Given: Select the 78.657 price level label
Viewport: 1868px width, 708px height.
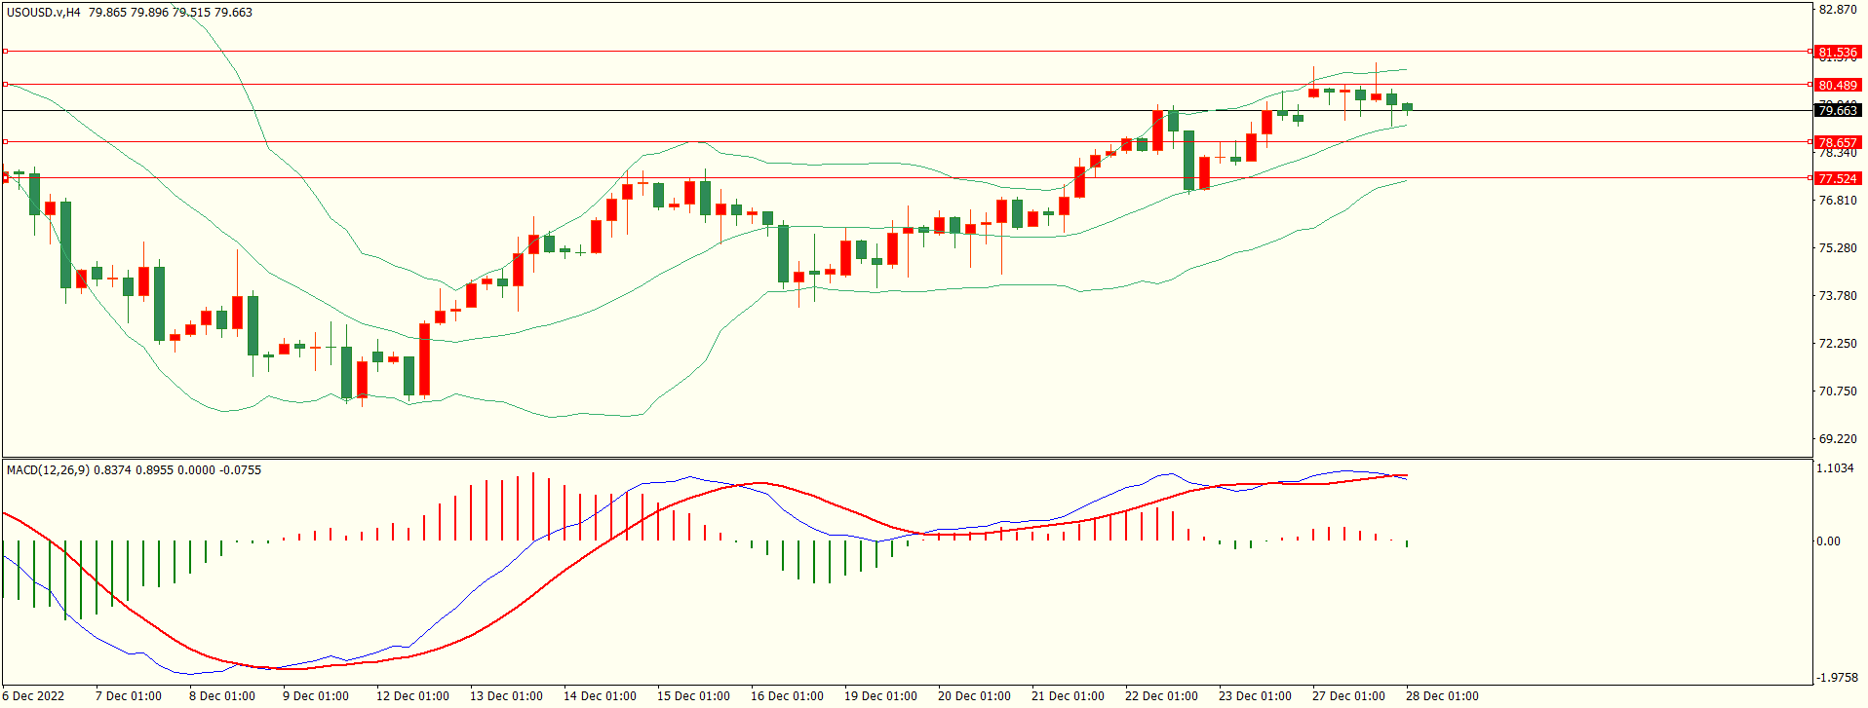Looking at the screenshot, I should point(1837,142).
